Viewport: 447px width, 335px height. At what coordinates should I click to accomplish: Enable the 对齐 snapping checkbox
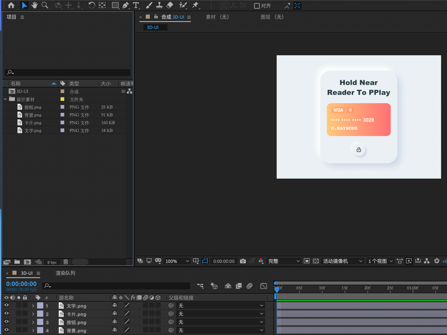coord(256,6)
